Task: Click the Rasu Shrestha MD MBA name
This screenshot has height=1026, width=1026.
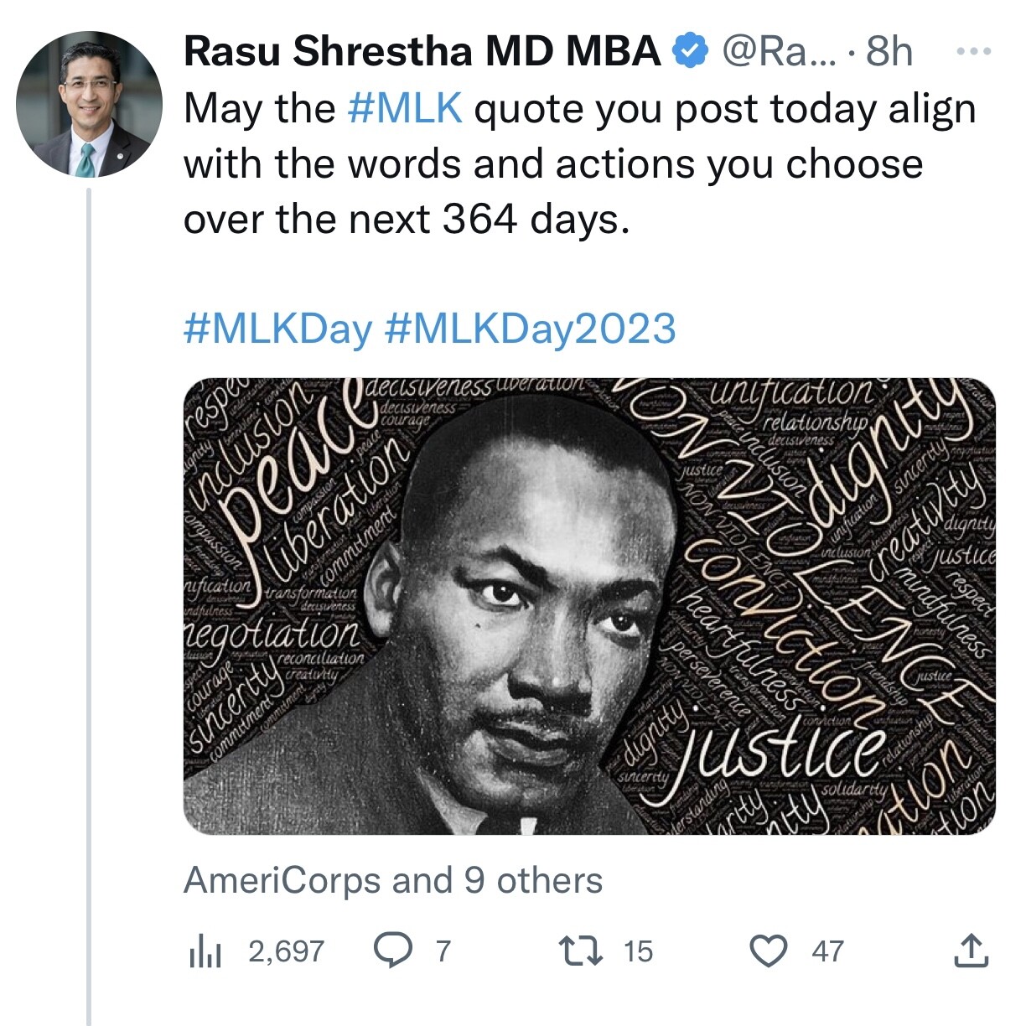Action: (x=423, y=52)
